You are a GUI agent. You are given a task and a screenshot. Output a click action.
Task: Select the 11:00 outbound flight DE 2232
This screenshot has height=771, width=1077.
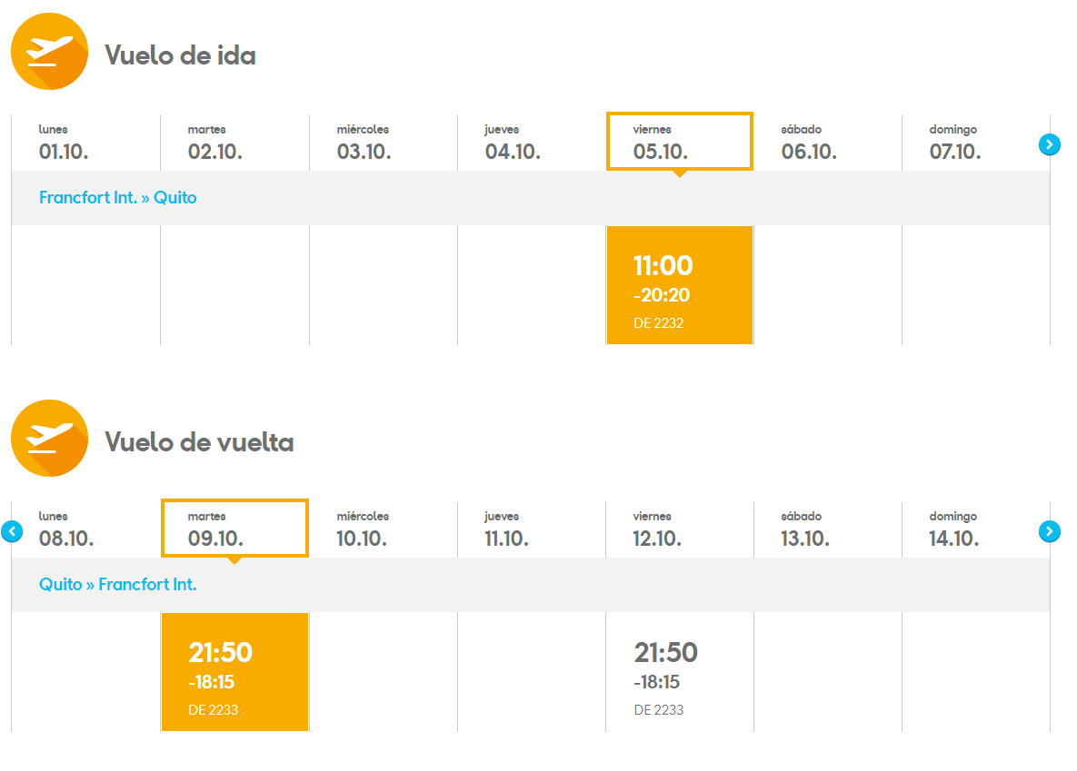(679, 285)
